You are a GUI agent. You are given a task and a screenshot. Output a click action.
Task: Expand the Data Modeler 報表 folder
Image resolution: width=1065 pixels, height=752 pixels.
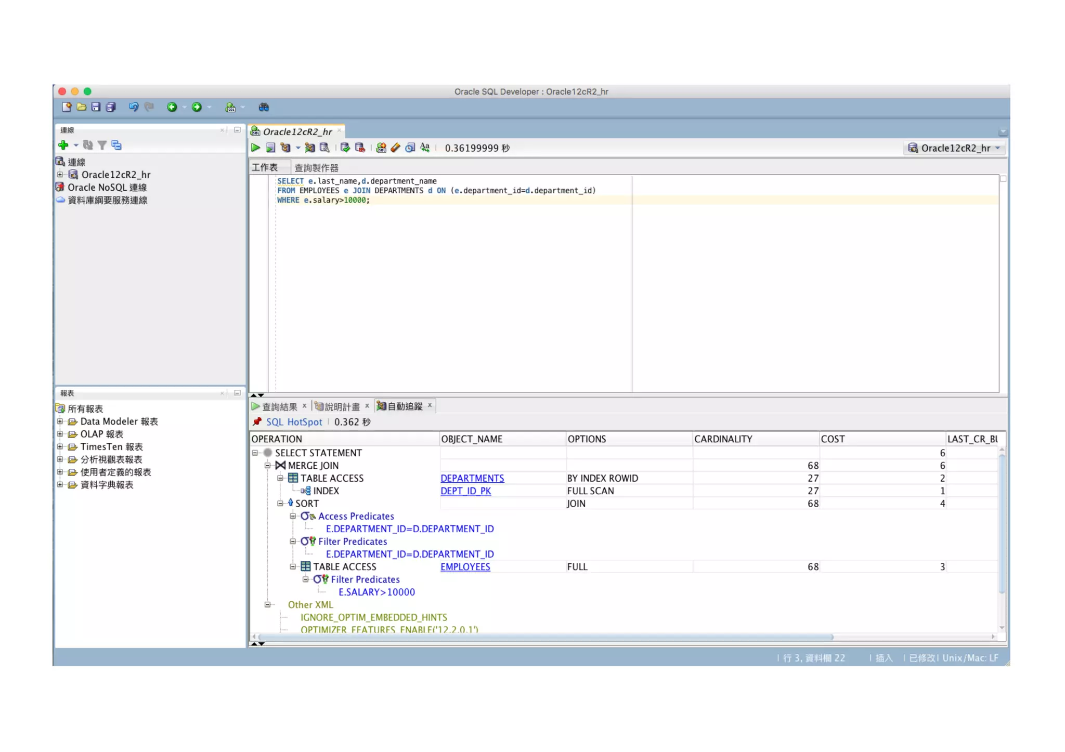point(60,421)
